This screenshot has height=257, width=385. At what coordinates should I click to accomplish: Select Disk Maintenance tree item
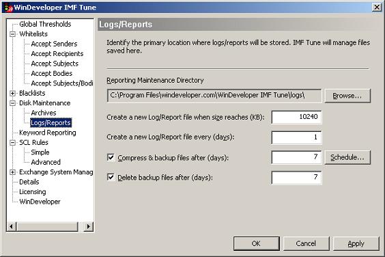pyautogui.click(x=44, y=103)
